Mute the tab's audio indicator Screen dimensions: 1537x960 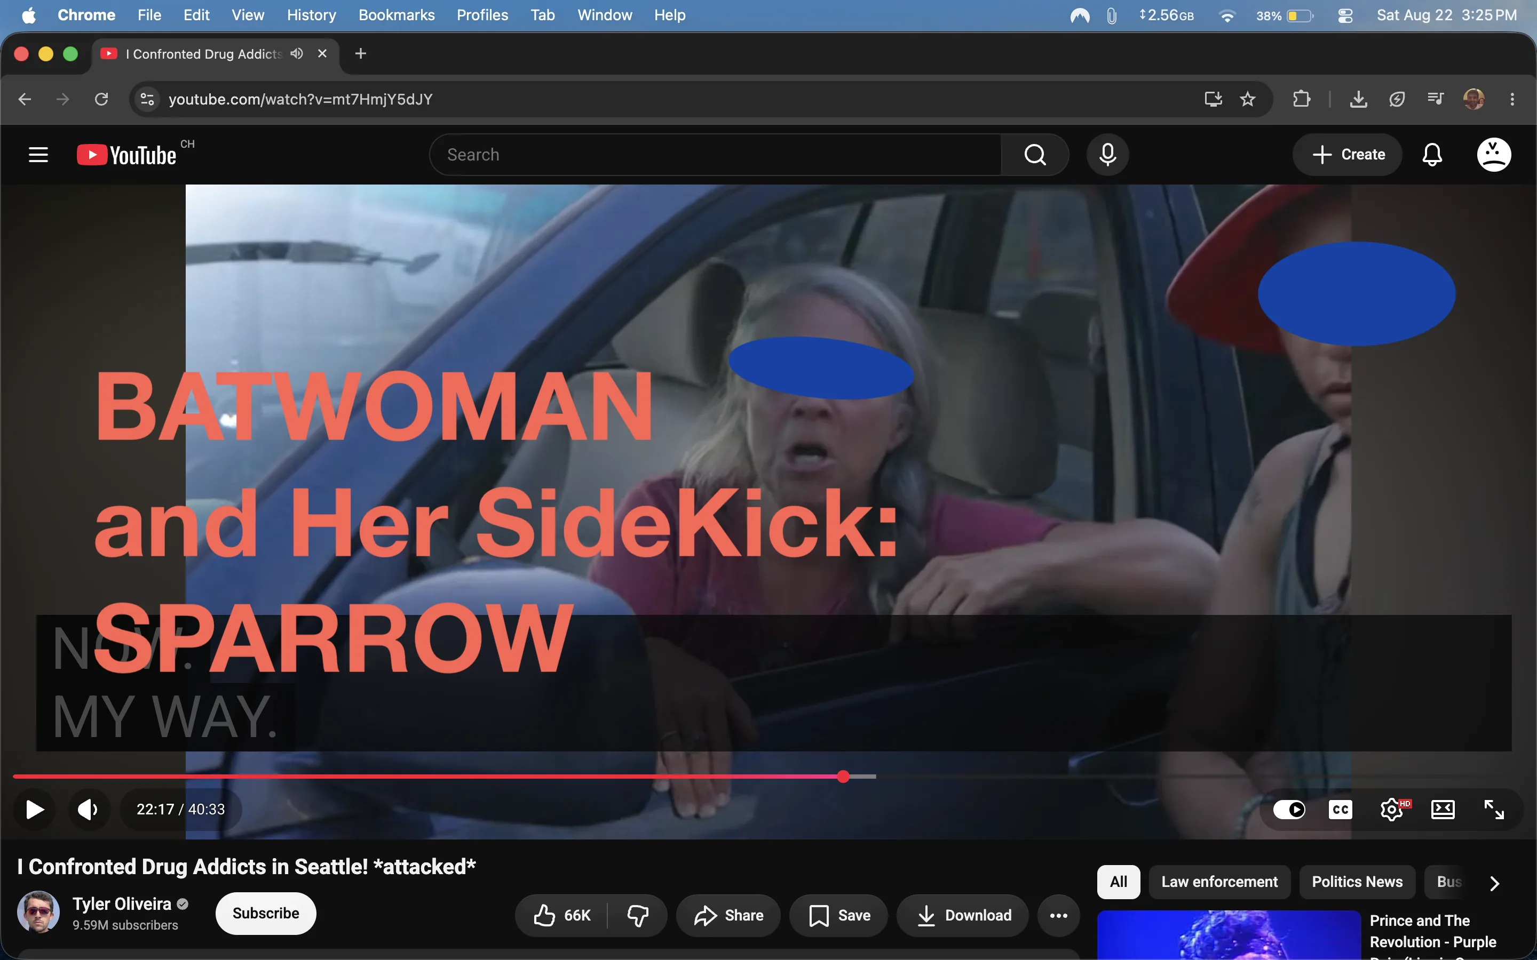coord(297,53)
